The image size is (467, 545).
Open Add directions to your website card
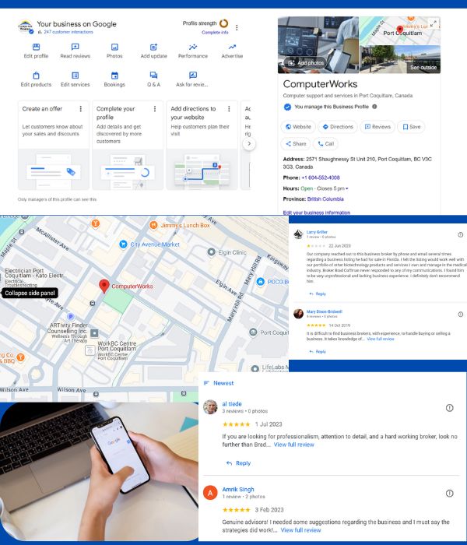point(202,145)
